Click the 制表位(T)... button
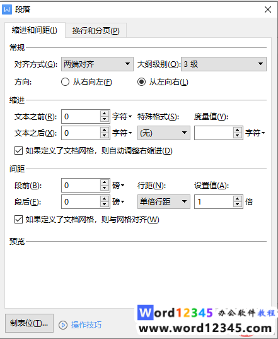The image size is (278, 339). coord(29,323)
